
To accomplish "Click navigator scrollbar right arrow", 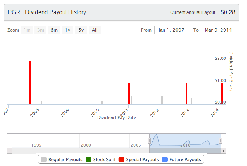I will [224, 151].
